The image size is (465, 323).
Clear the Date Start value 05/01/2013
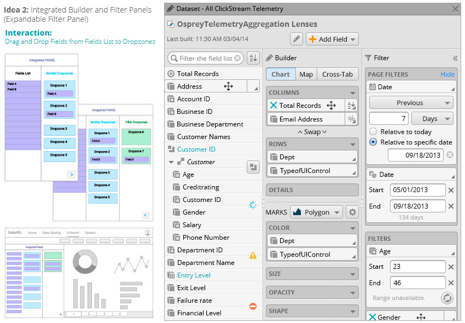coord(451,191)
